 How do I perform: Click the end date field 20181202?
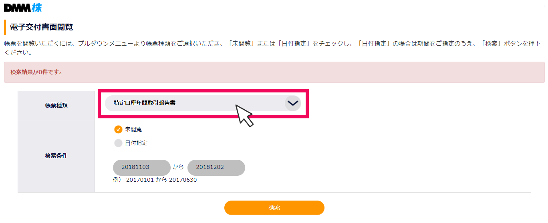(216, 168)
